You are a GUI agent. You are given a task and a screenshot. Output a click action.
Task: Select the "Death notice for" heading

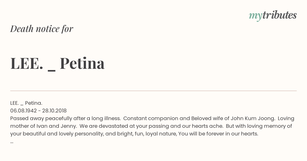click(x=42, y=29)
